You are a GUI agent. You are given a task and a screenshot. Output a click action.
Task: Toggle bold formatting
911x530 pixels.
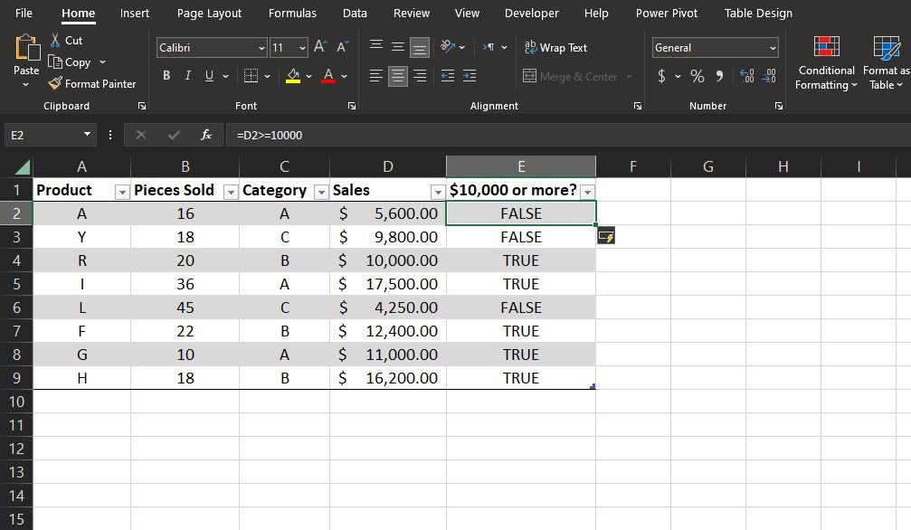[x=166, y=75]
